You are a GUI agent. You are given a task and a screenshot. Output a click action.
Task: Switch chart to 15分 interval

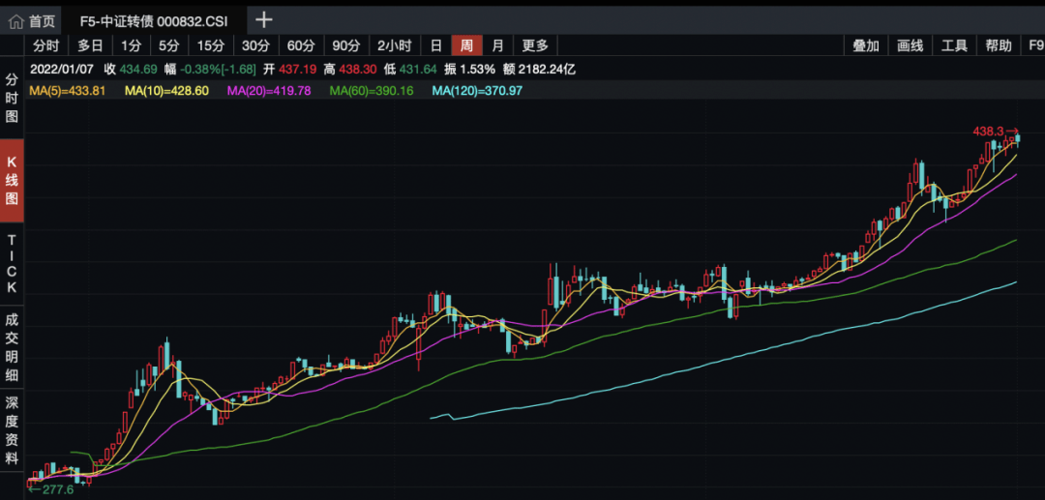click(x=211, y=46)
